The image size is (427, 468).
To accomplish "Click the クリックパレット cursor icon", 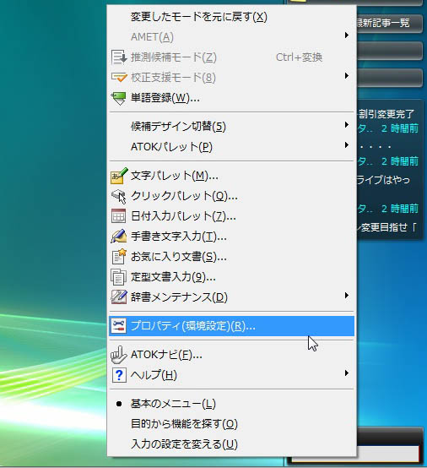I will click(x=119, y=196).
